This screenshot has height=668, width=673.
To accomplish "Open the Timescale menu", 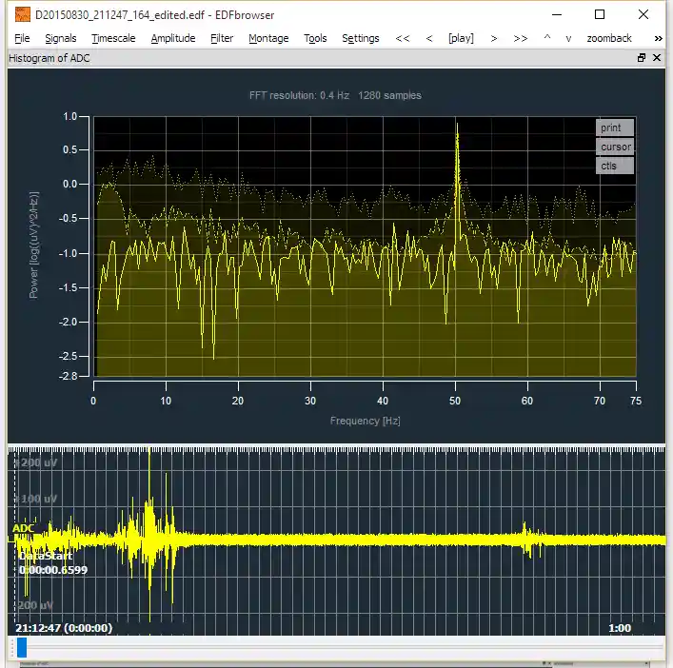I will coord(113,38).
